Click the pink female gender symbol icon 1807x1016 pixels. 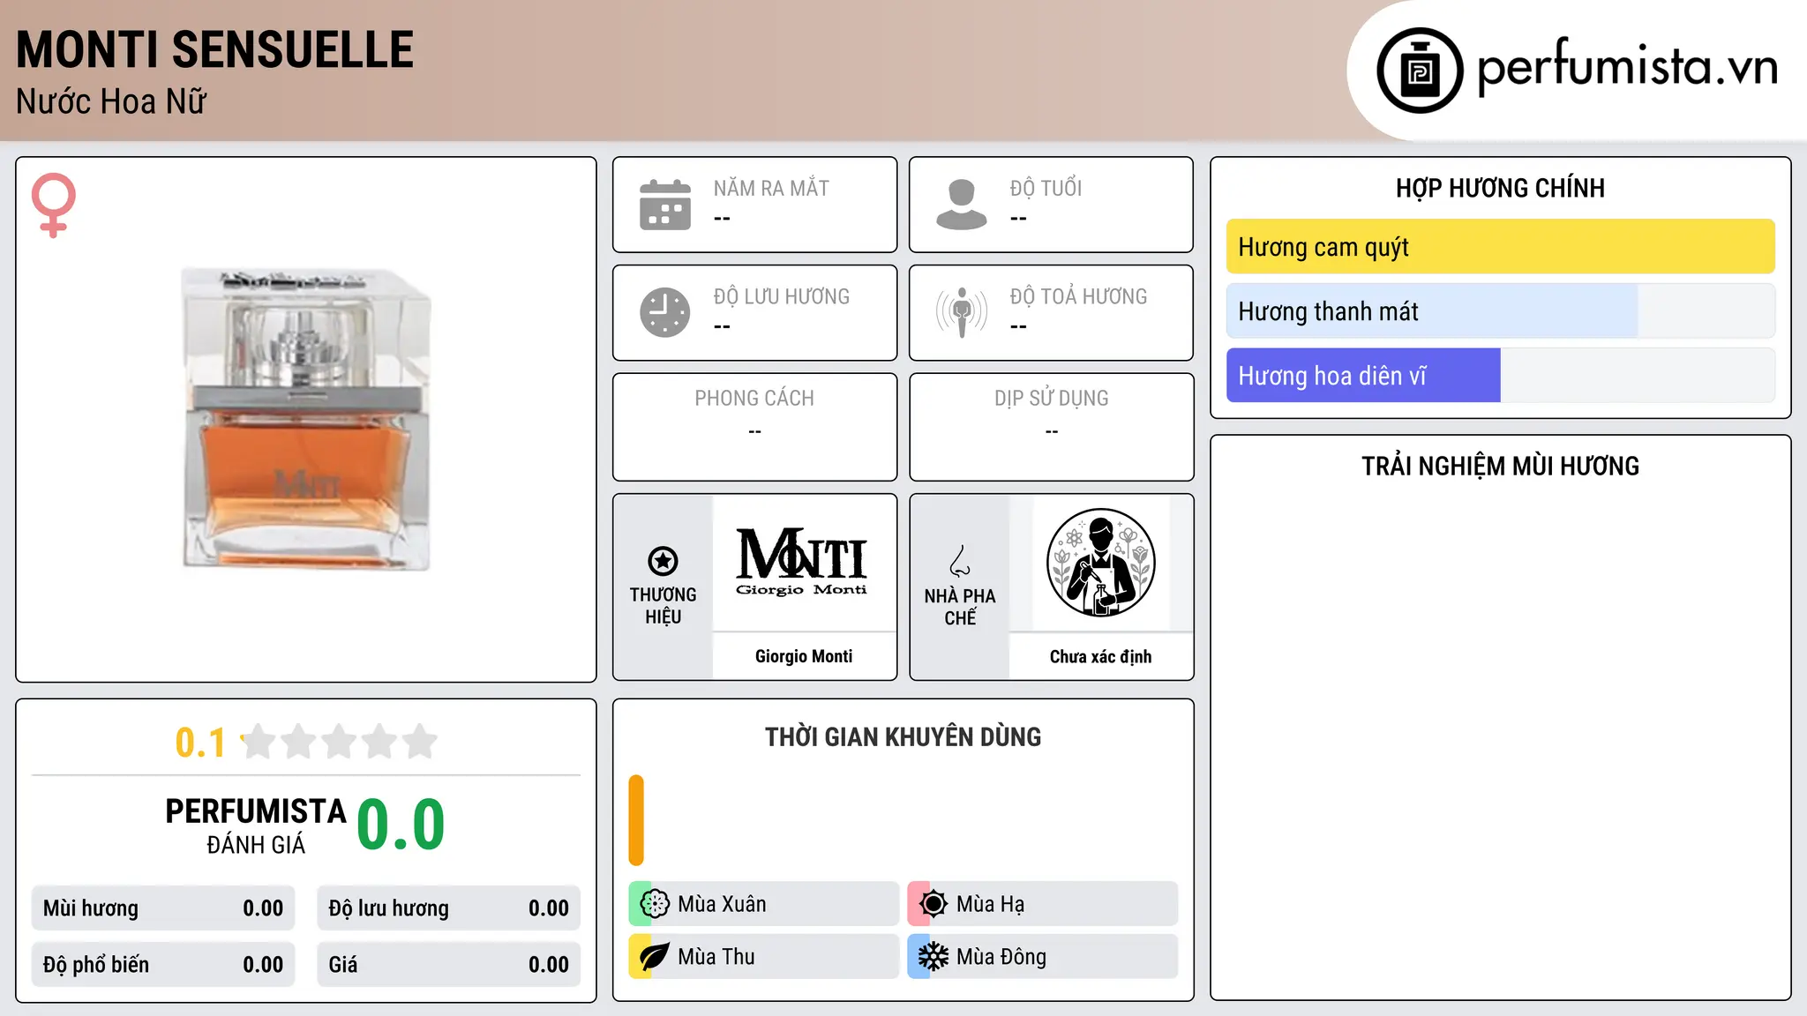tap(54, 205)
